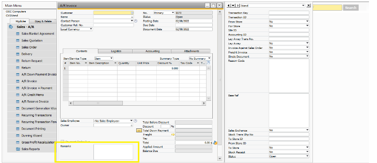Open Recurring Transactions in the menu

tap(36, 115)
